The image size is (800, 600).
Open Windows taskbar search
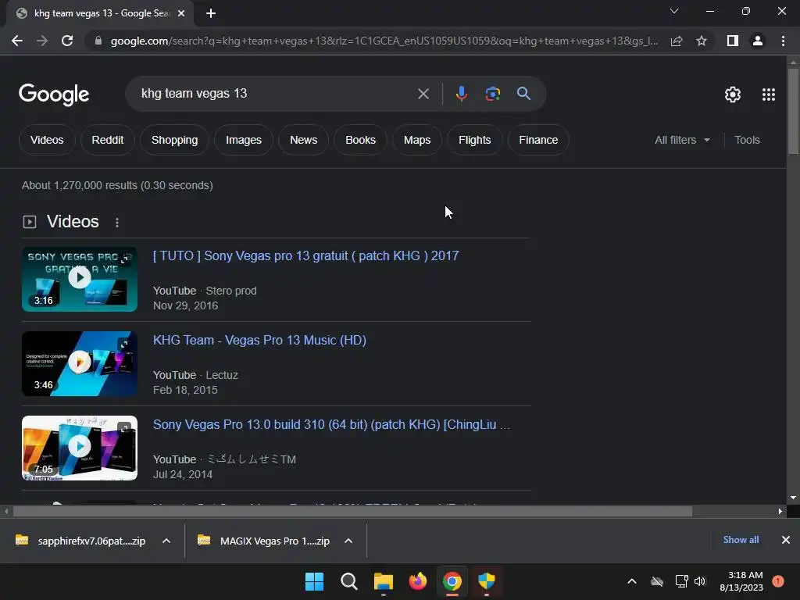tap(349, 581)
